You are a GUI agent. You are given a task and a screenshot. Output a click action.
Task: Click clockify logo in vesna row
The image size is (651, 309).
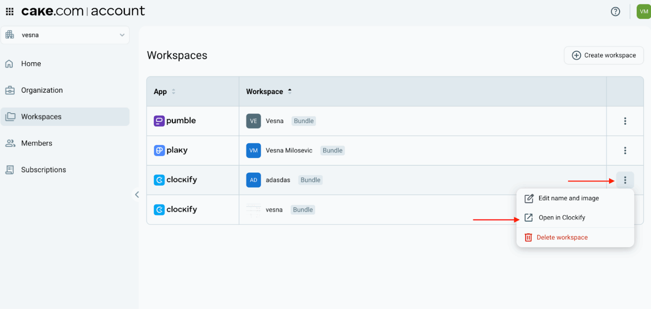175,209
